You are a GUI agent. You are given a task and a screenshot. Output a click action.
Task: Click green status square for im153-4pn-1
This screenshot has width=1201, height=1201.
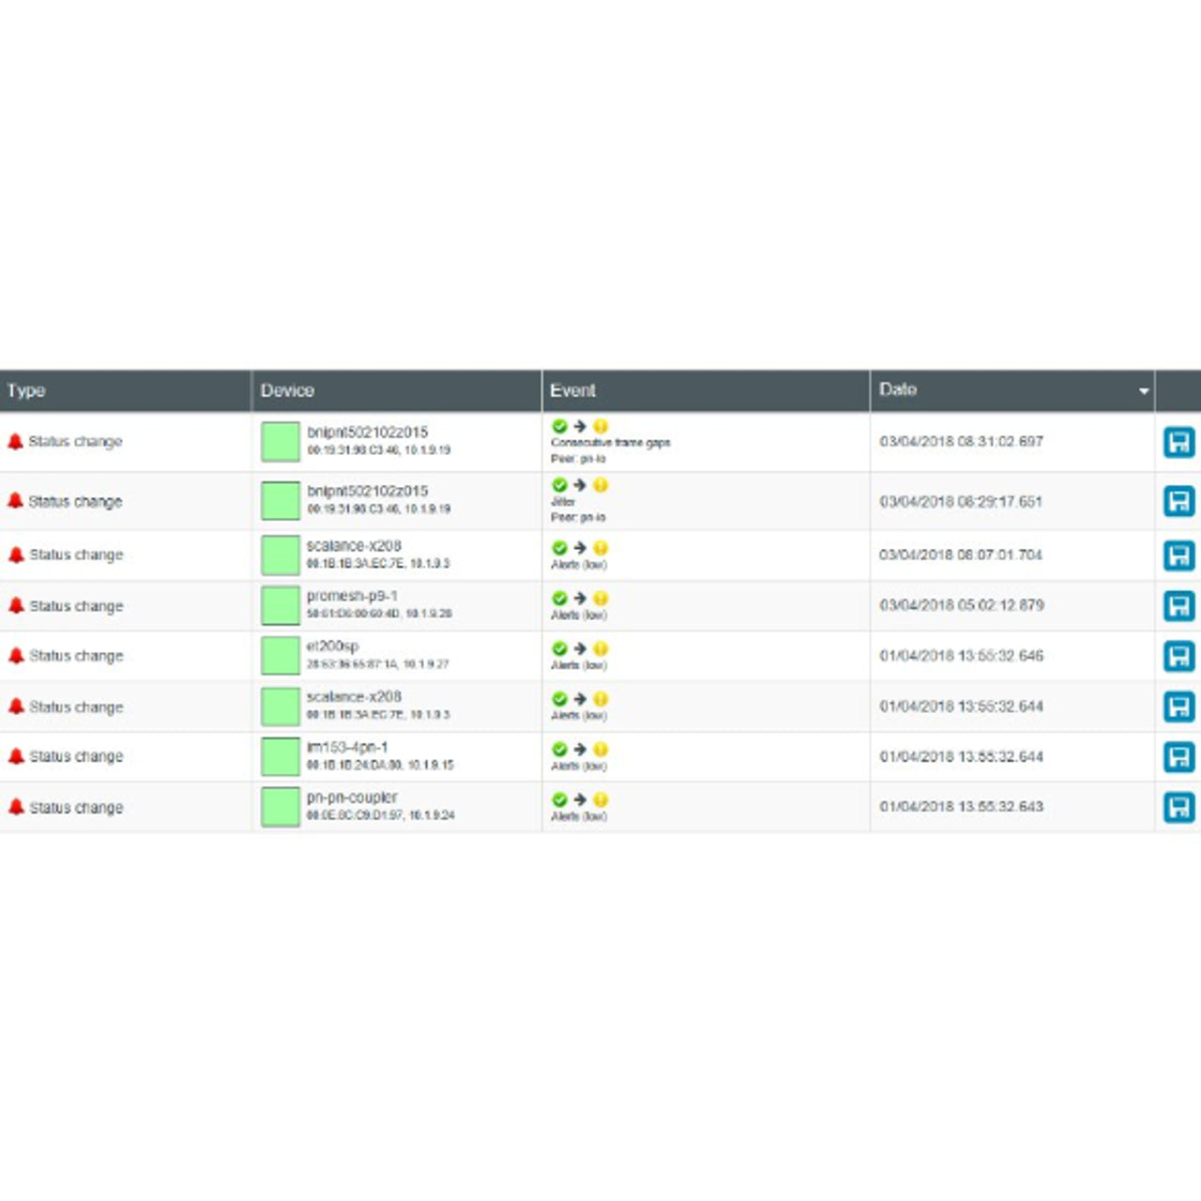click(280, 756)
